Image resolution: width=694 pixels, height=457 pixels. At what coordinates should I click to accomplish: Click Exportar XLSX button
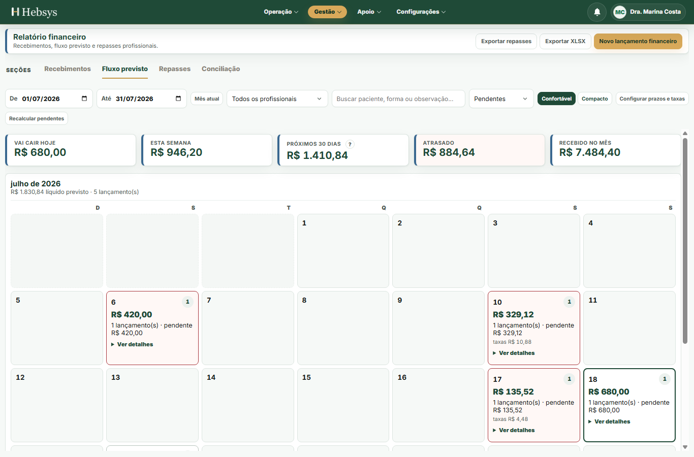click(565, 41)
